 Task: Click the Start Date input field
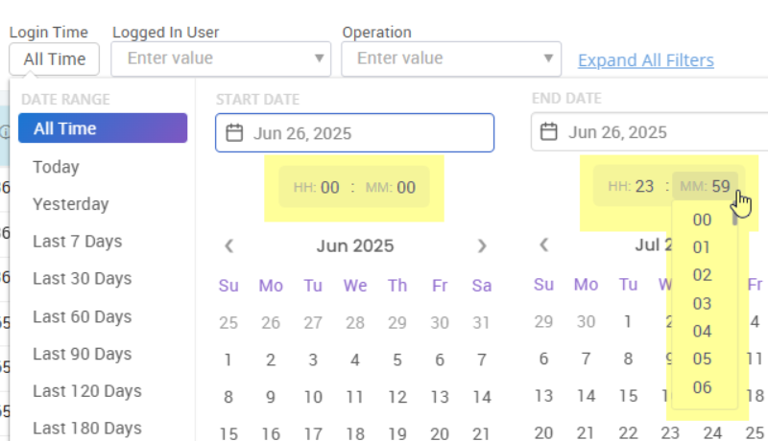365,133
